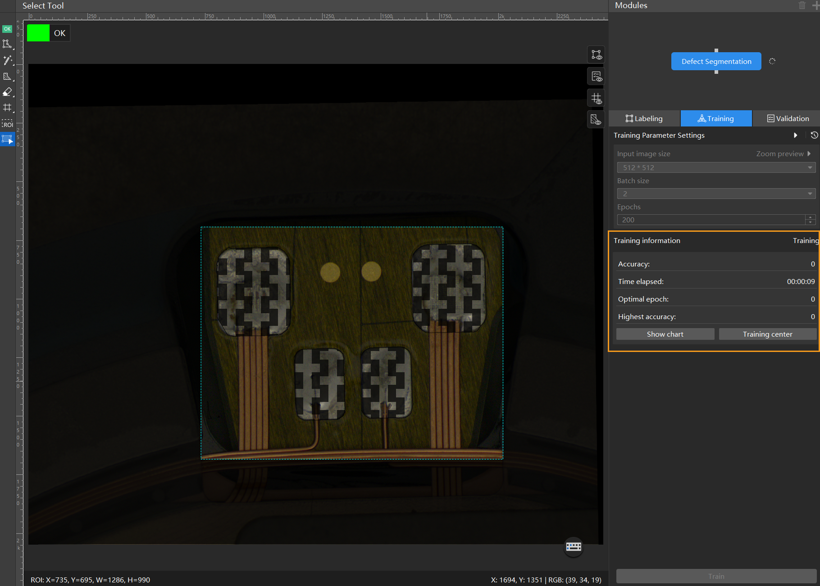Toggle mask visibility overlay
The image size is (820, 586).
coord(596,120)
